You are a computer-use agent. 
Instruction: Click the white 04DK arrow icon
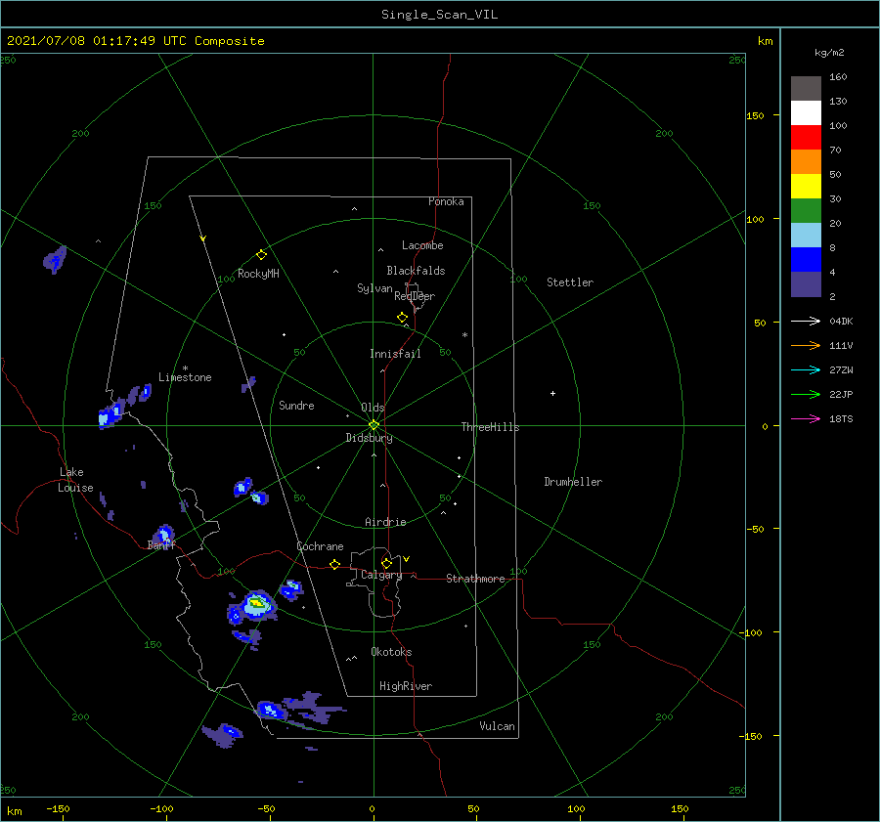tap(806, 322)
